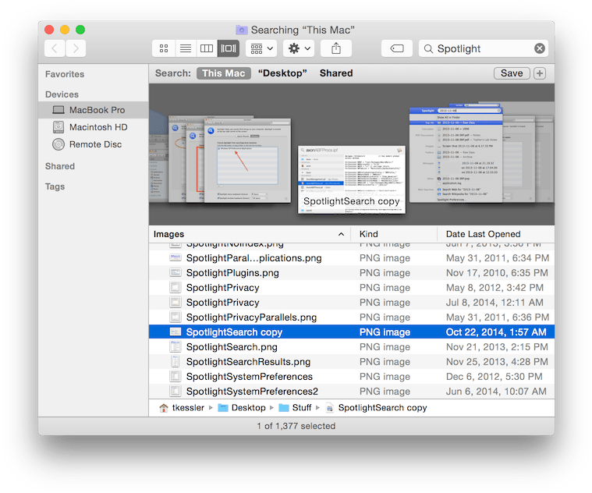
Task: Go back with the left arrow
Action: [x=55, y=48]
